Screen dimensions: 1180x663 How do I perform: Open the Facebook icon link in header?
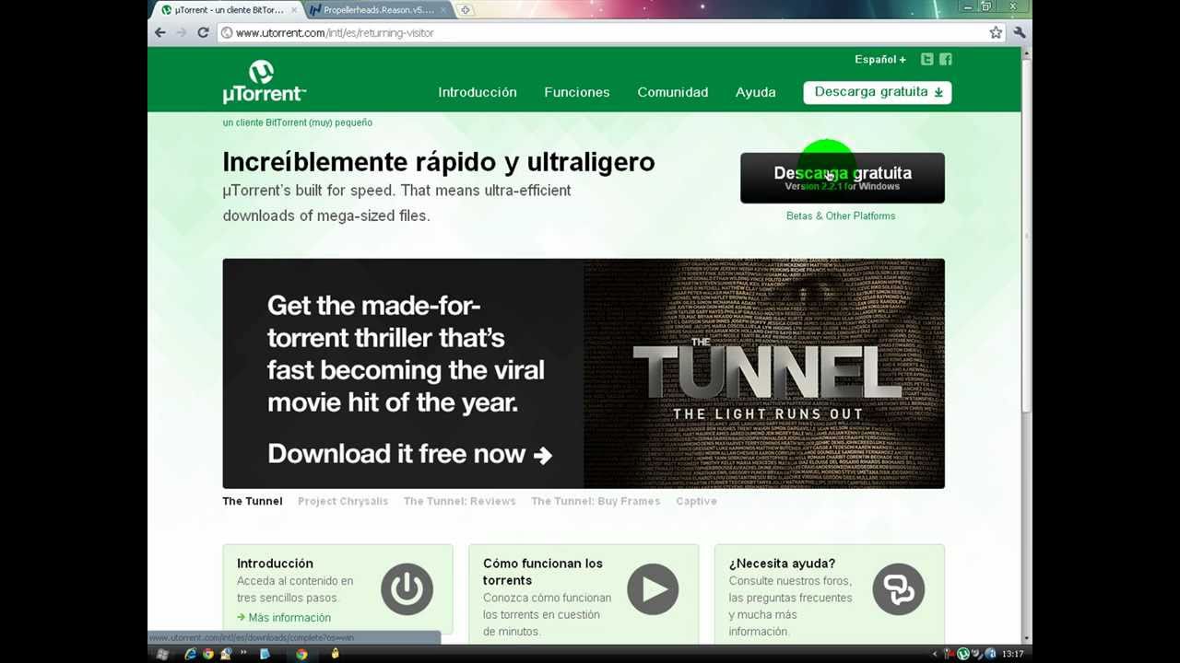point(946,59)
